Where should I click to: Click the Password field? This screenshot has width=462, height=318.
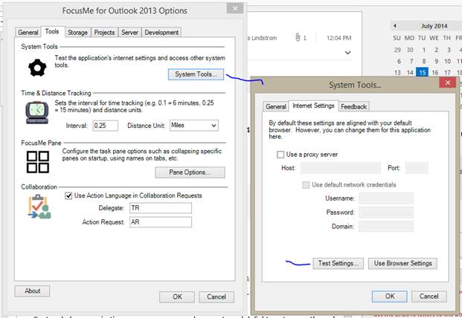click(386, 212)
